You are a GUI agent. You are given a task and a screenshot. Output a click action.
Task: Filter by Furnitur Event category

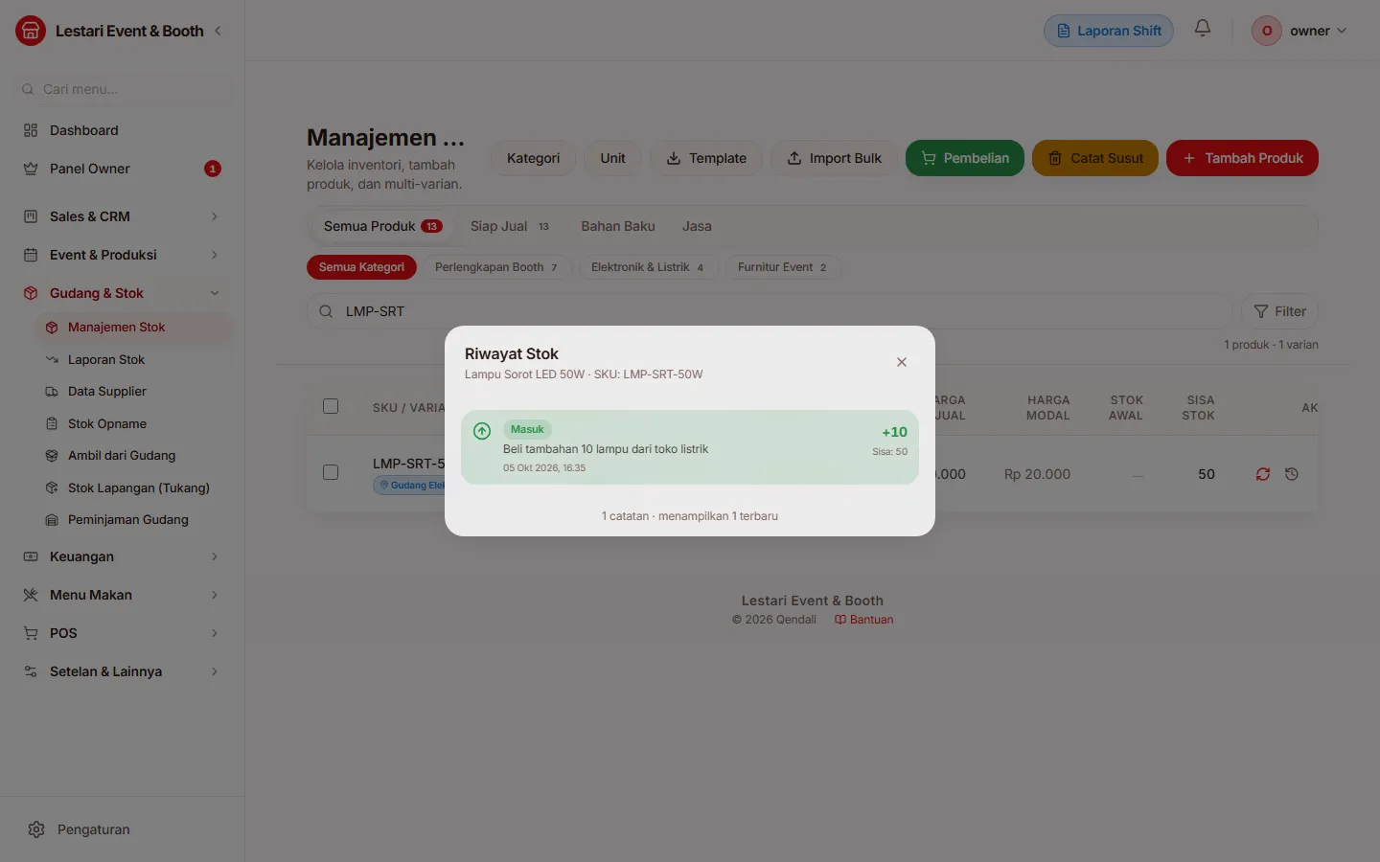click(783, 267)
